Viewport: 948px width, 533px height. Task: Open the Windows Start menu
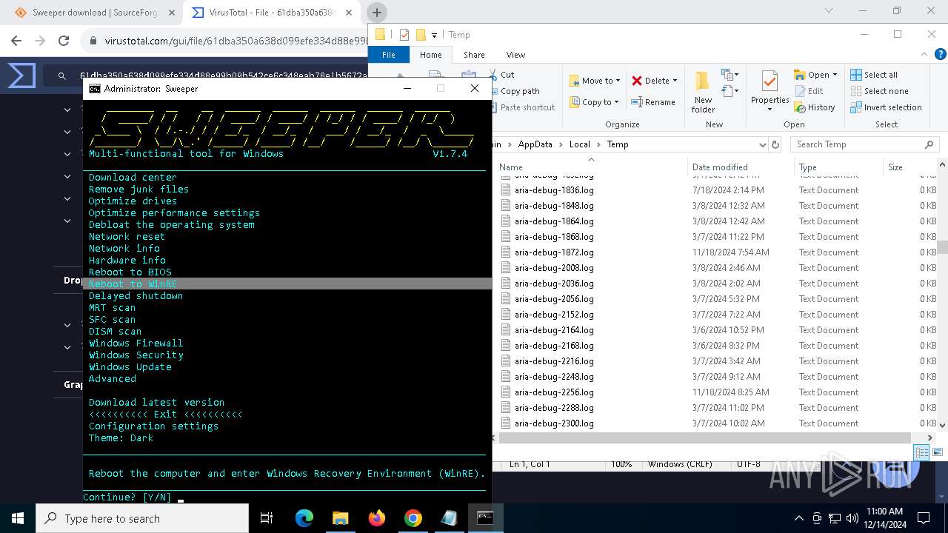18,518
